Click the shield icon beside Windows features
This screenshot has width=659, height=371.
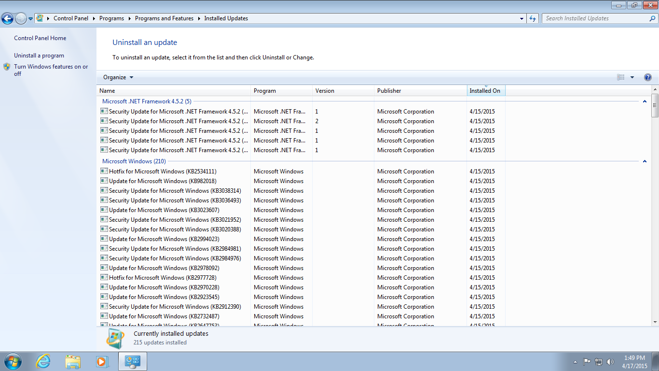(7, 67)
